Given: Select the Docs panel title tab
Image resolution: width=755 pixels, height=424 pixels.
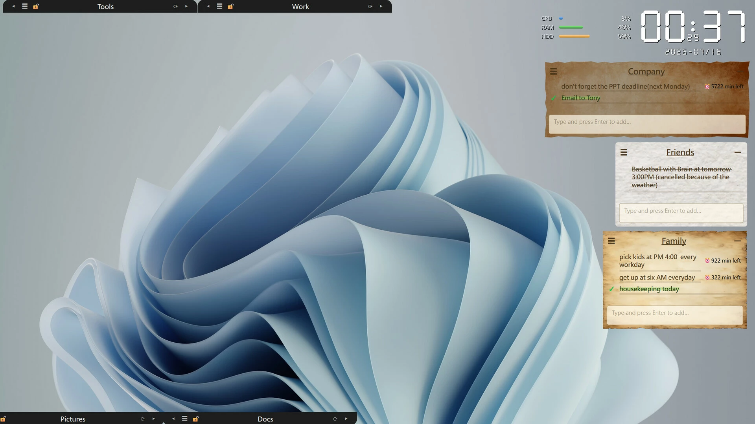Looking at the screenshot, I should (x=265, y=419).
